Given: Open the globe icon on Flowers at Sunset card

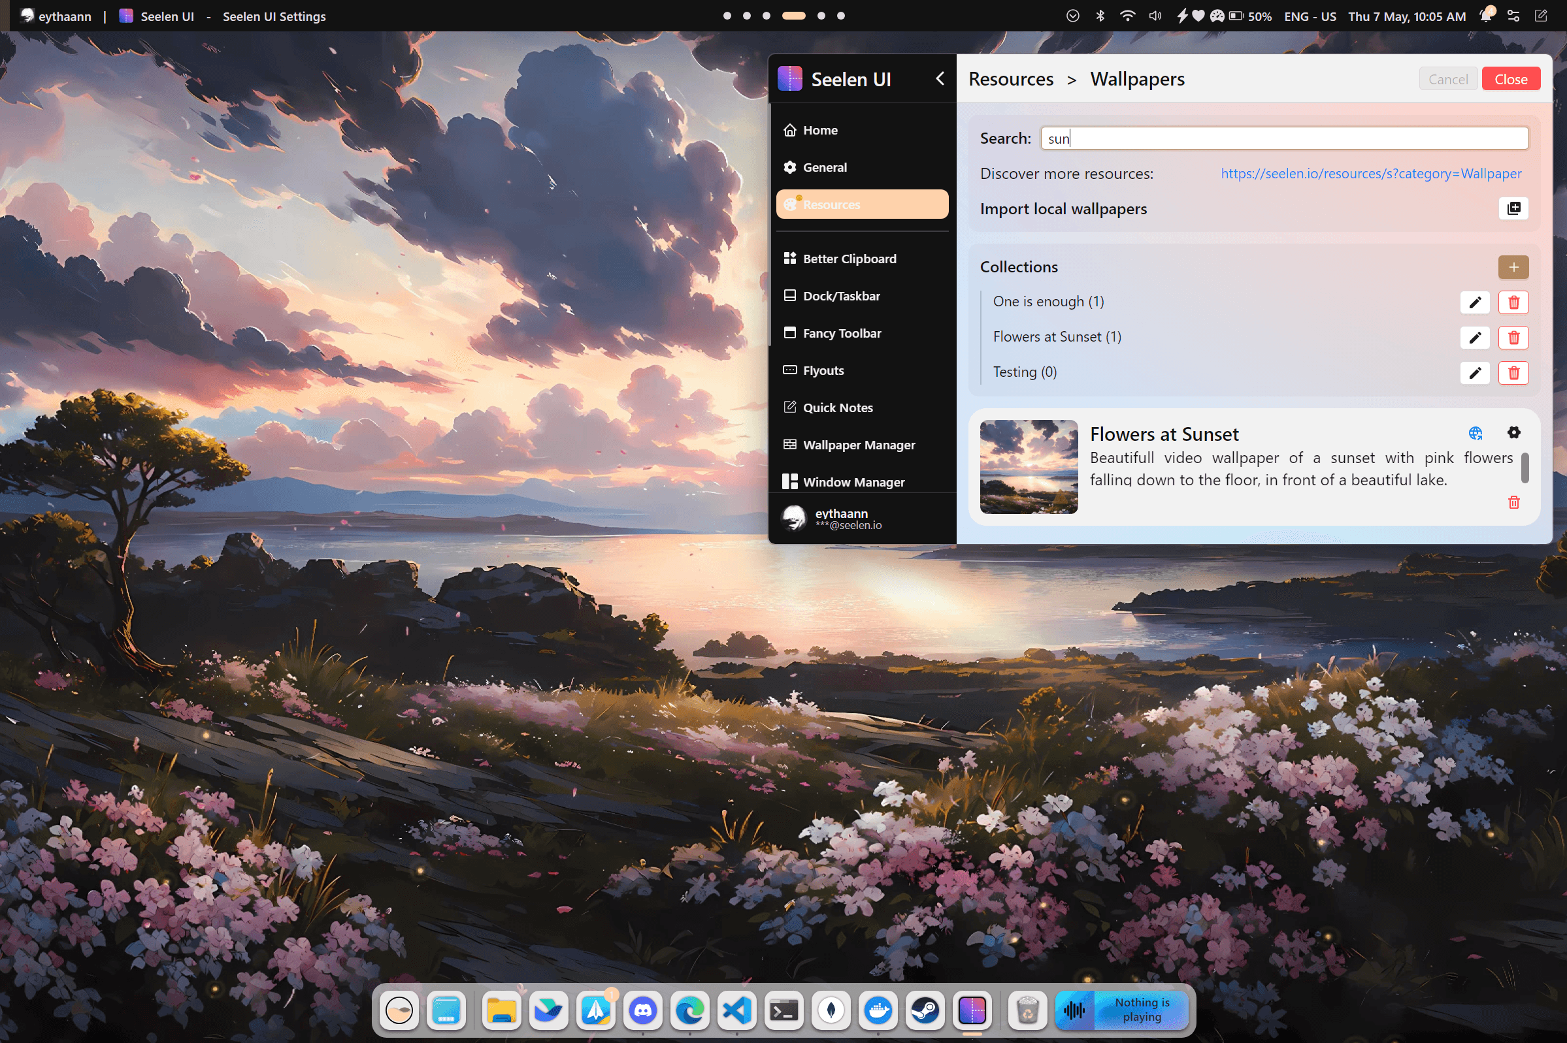Looking at the screenshot, I should coord(1474,433).
